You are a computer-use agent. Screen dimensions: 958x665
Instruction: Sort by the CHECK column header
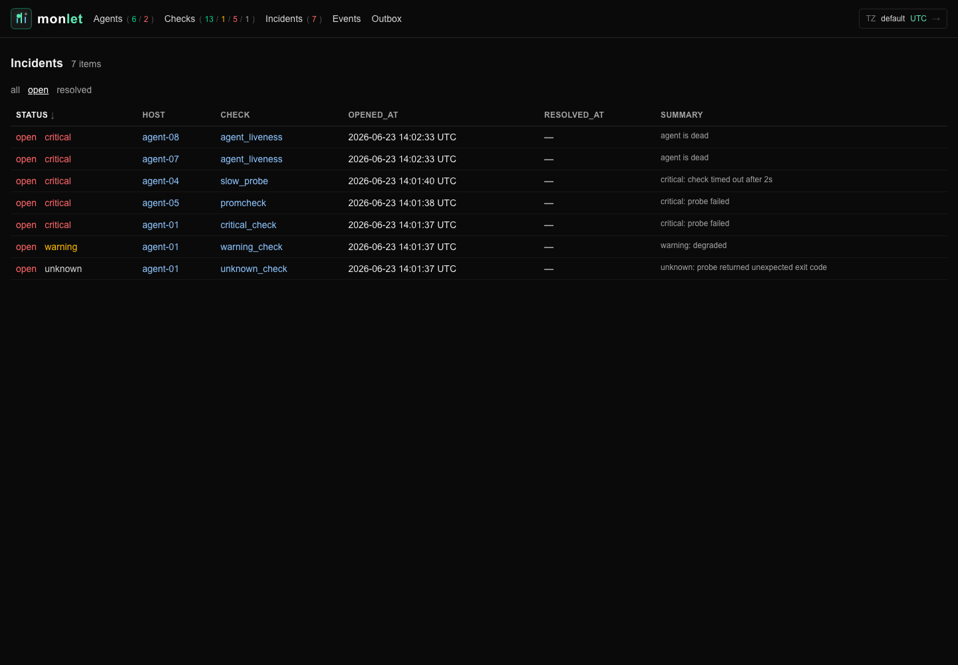(236, 115)
